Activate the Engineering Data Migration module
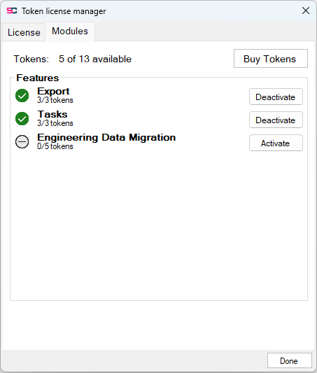317x373 pixels. [276, 143]
